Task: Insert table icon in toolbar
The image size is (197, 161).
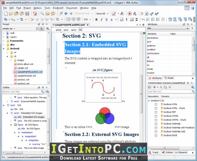Action: click(170, 20)
